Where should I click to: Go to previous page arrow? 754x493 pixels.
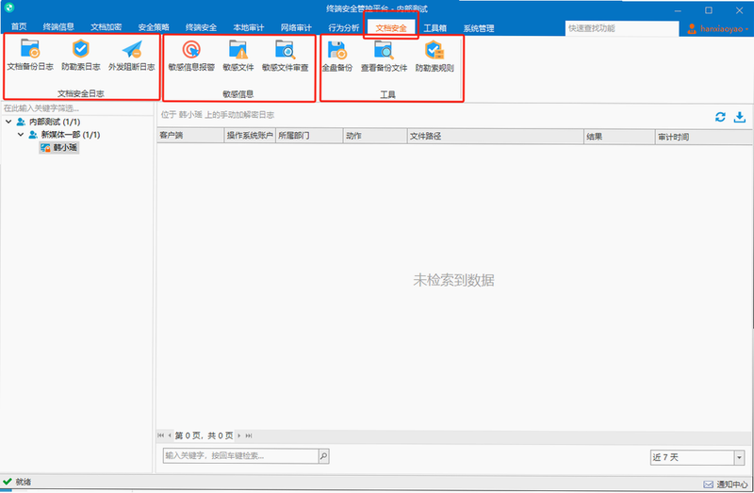click(x=170, y=435)
